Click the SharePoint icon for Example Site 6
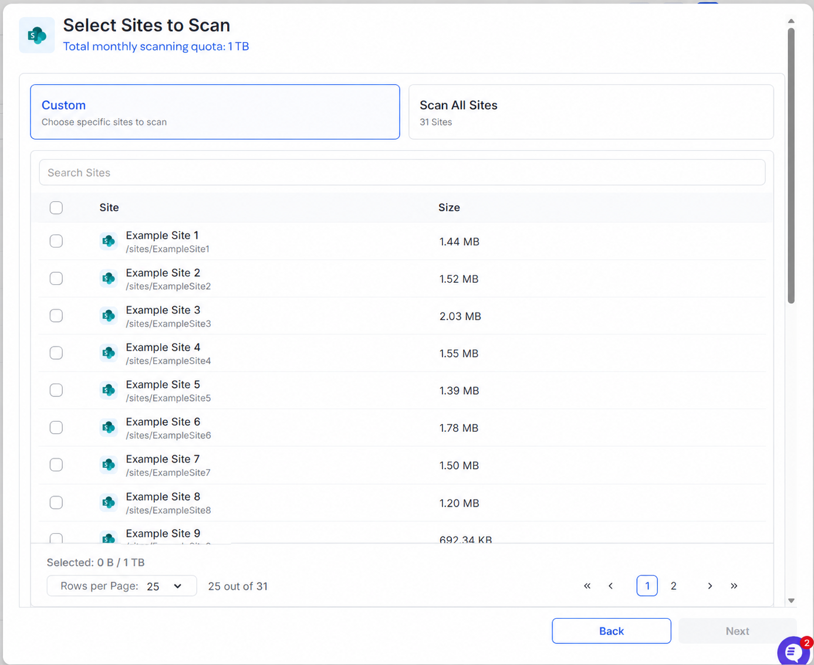 point(109,428)
